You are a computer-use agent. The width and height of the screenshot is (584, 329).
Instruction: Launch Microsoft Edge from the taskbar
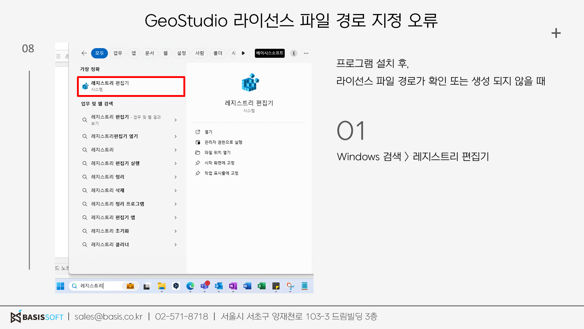pyautogui.click(x=190, y=286)
